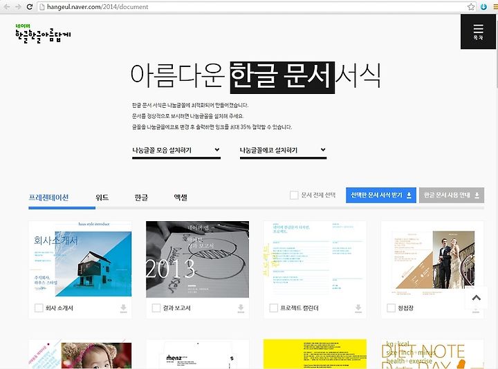Select the 프레젠테이션 tab
The image size is (498, 369).
click(49, 198)
